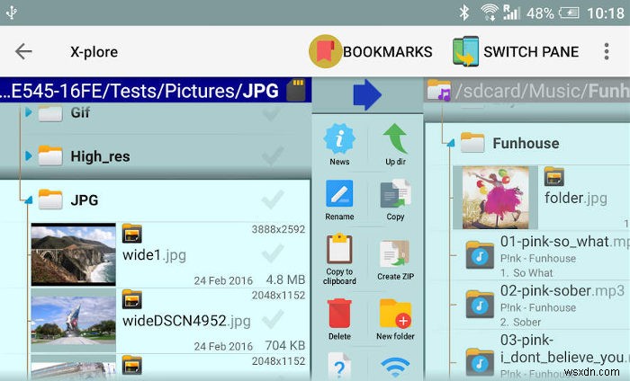Screen dimensions: 630x381
Task: Tap the red Delete trash bin
Action: click(x=339, y=314)
